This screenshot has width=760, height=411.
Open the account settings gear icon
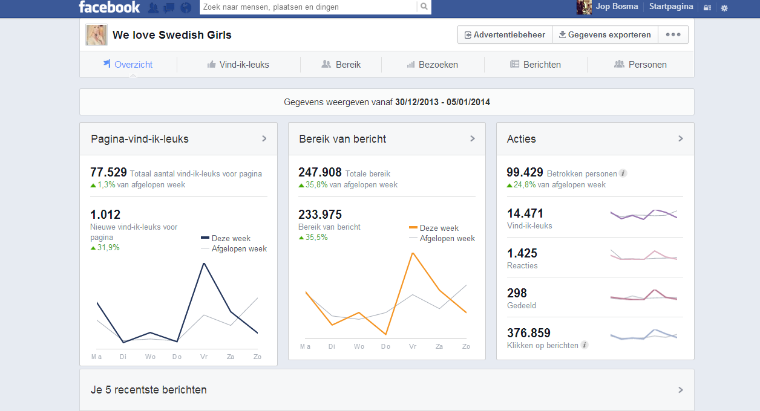point(724,8)
